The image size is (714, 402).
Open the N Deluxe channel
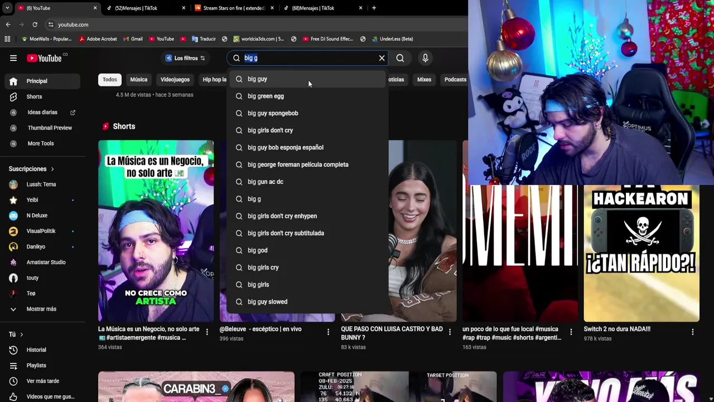42,216
